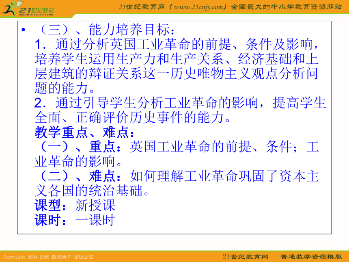Click the line 课时:一课时
The width and height of the screenshot is (349, 262).
75,220
